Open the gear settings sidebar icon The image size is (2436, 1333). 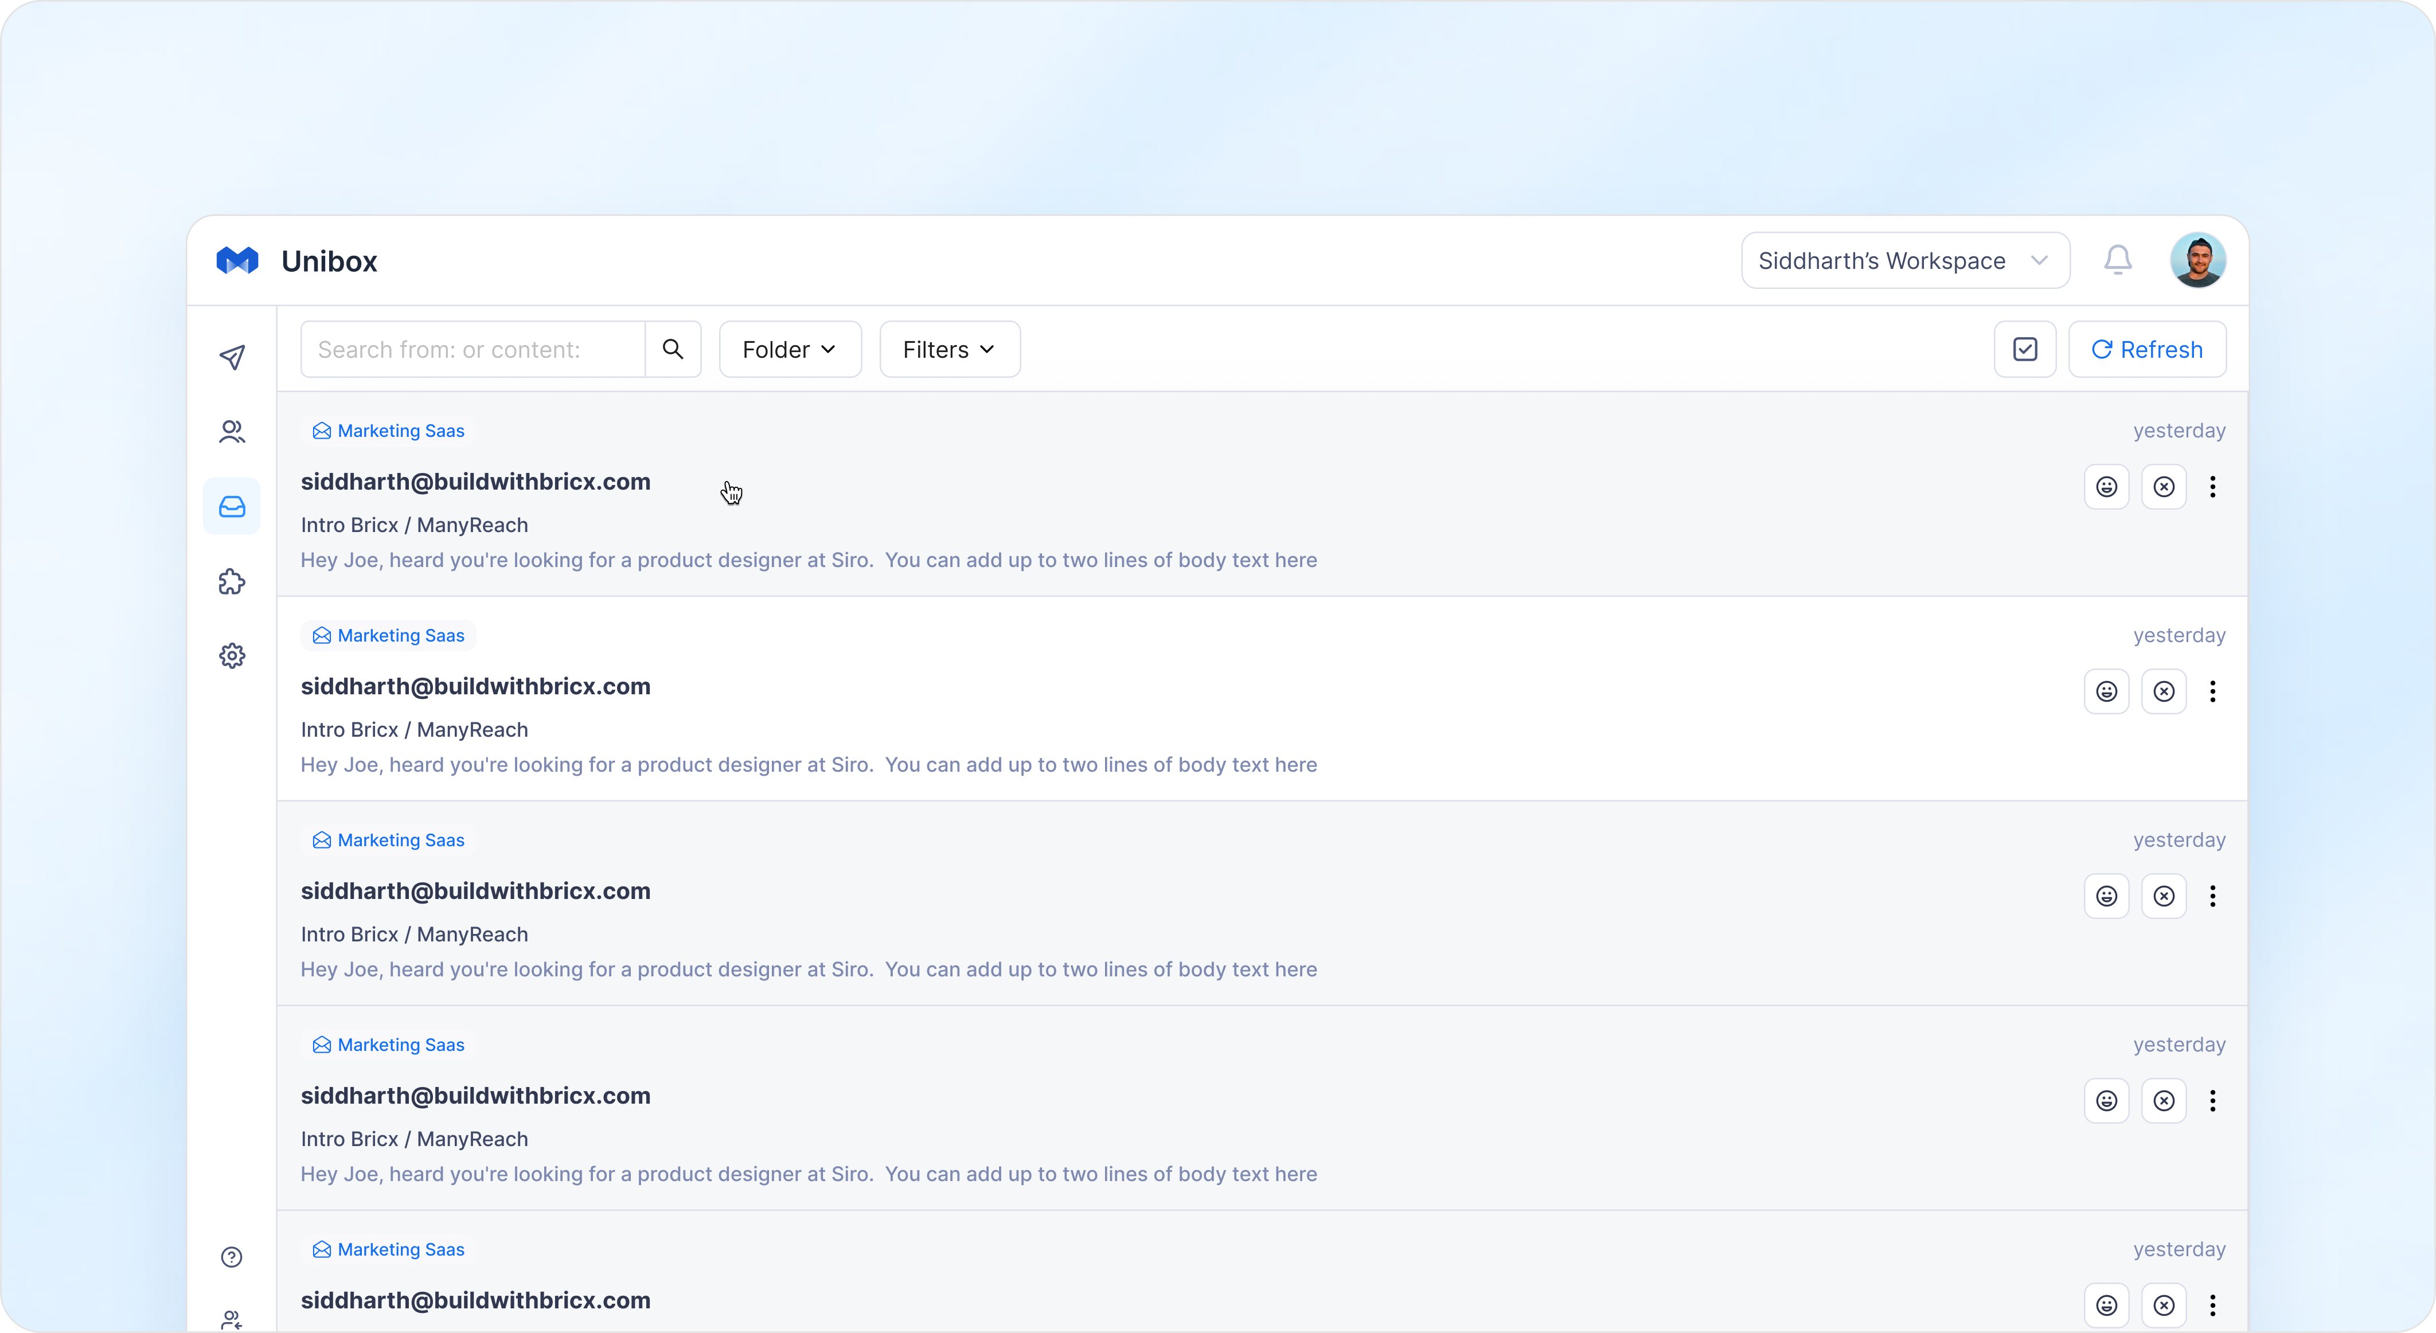click(x=232, y=655)
